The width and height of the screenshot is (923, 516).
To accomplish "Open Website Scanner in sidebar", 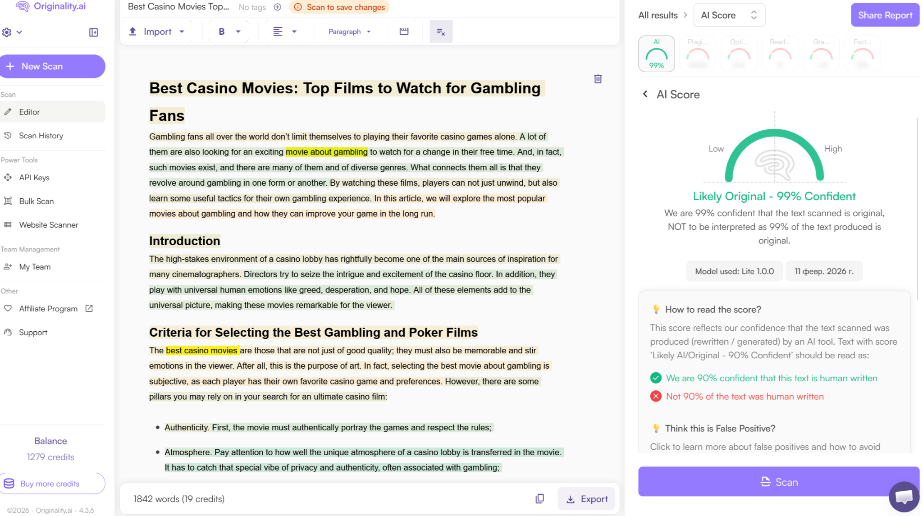I will pyautogui.click(x=48, y=224).
